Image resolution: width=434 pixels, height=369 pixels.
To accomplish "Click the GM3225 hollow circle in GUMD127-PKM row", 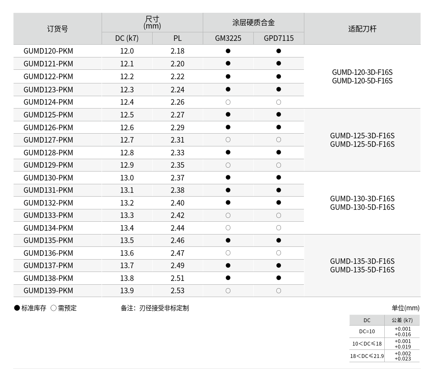I will (228, 140).
